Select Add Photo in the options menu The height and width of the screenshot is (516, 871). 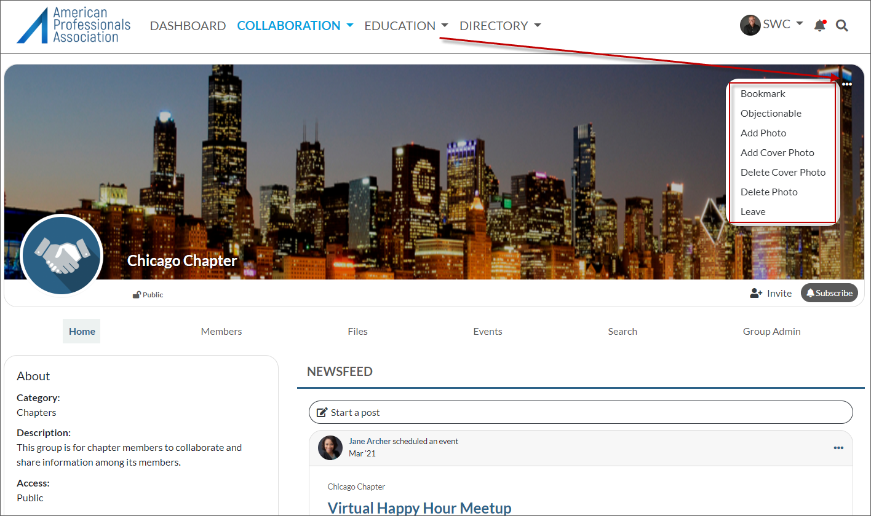pyautogui.click(x=763, y=133)
